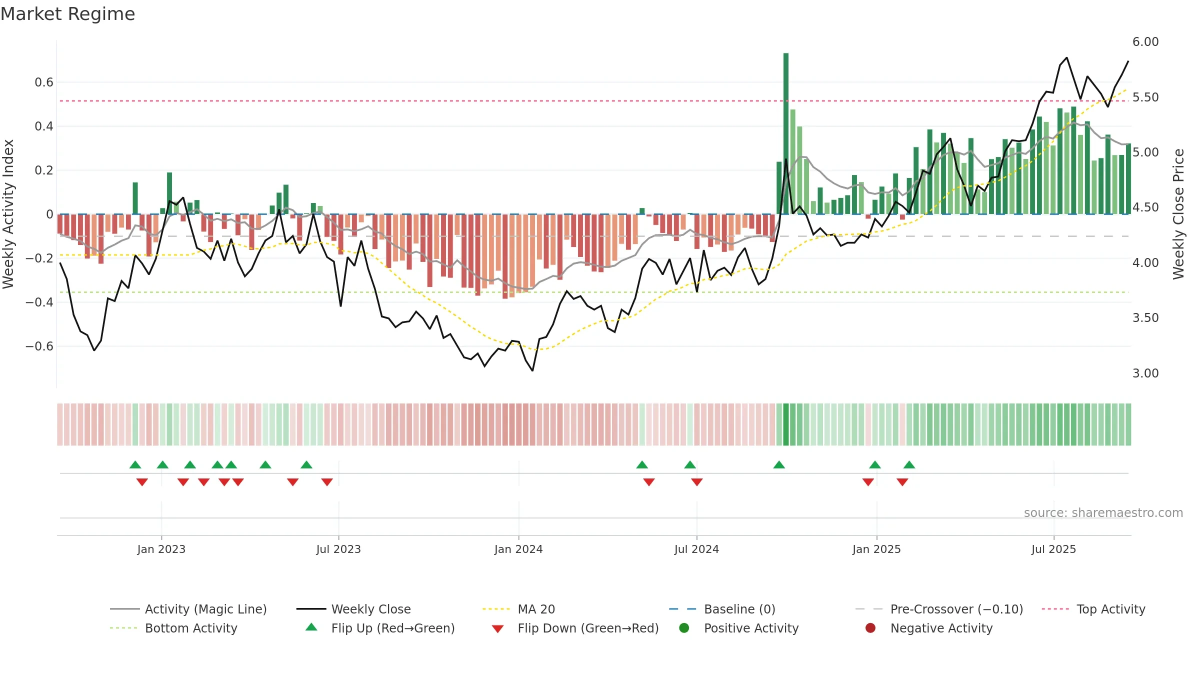Click the 6.00 price axis tick
The height and width of the screenshot is (675, 1200).
pyautogui.click(x=1145, y=41)
